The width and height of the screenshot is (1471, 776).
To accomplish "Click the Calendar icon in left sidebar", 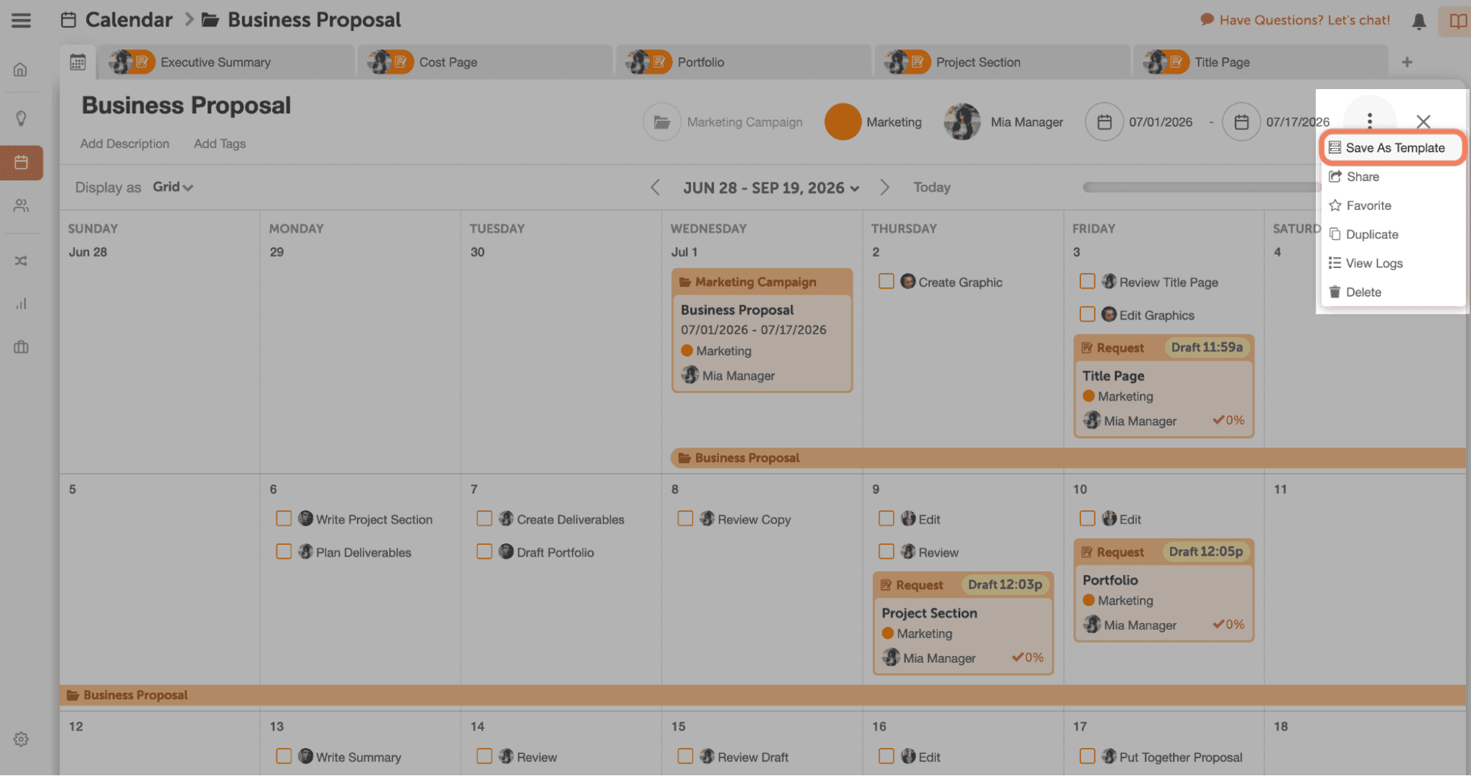I will (21, 163).
